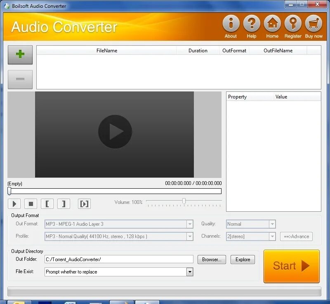This screenshot has height=304, width=330.
Task: Click the large play overlay in the preview
Action: point(115,131)
